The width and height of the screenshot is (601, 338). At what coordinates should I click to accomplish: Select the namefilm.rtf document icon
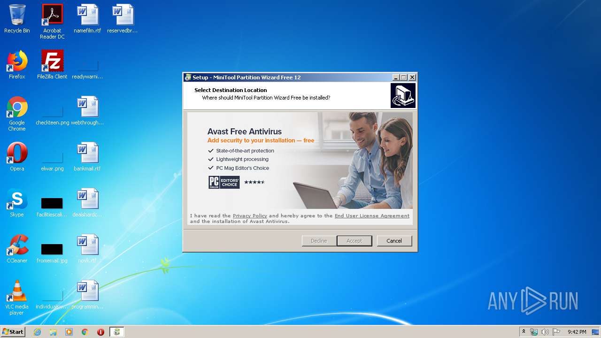(x=87, y=19)
